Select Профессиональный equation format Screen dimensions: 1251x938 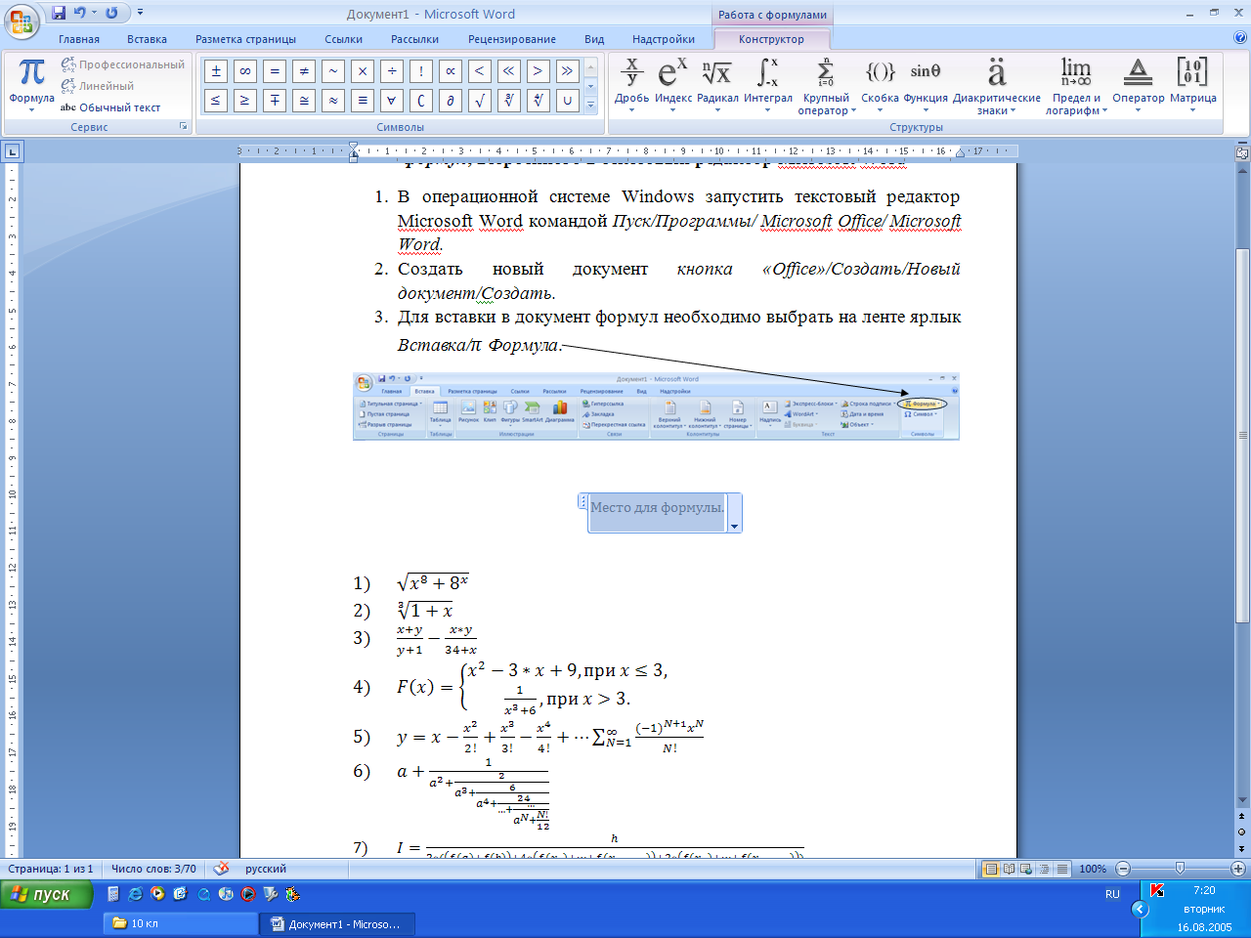(x=122, y=64)
